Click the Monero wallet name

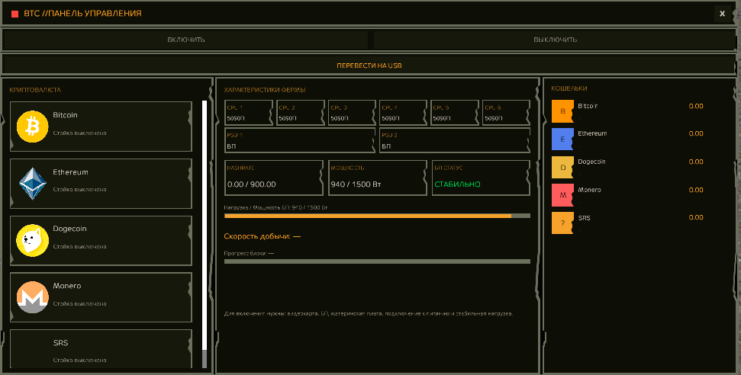click(x=589, y=190)
